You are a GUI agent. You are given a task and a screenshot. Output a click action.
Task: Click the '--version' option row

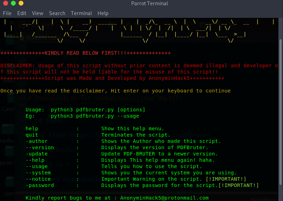pyautogui.click(x=117, y=148)
